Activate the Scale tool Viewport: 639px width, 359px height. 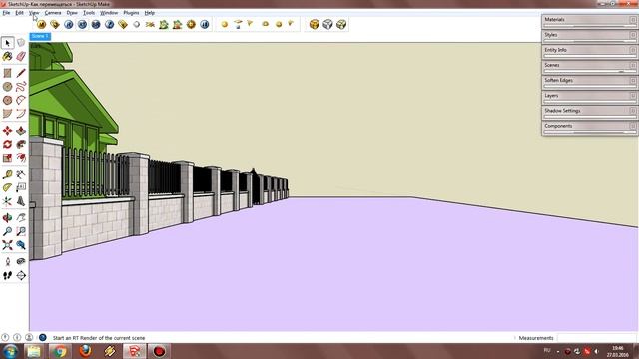click(7, 158)
